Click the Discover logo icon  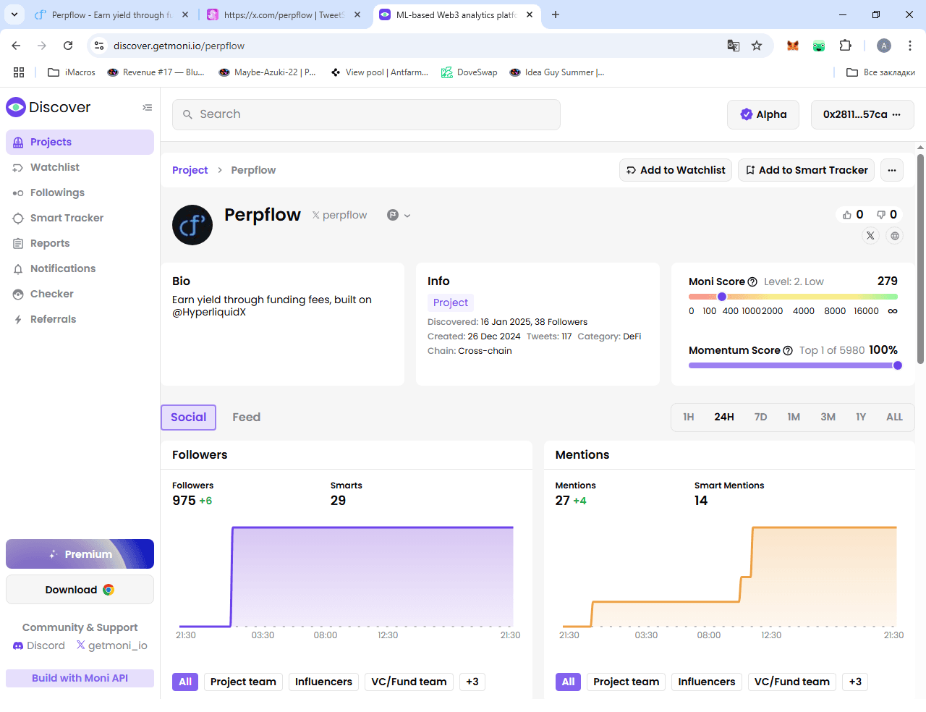[x=16, y=107]
